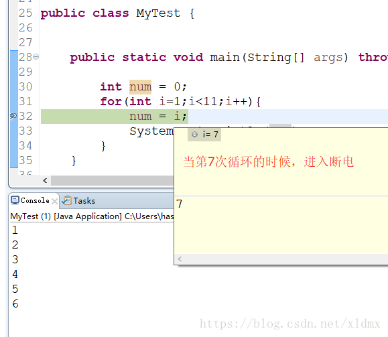388x337 pixels.
Task: Click the Console monitor icon
Action: pos(15,200)
